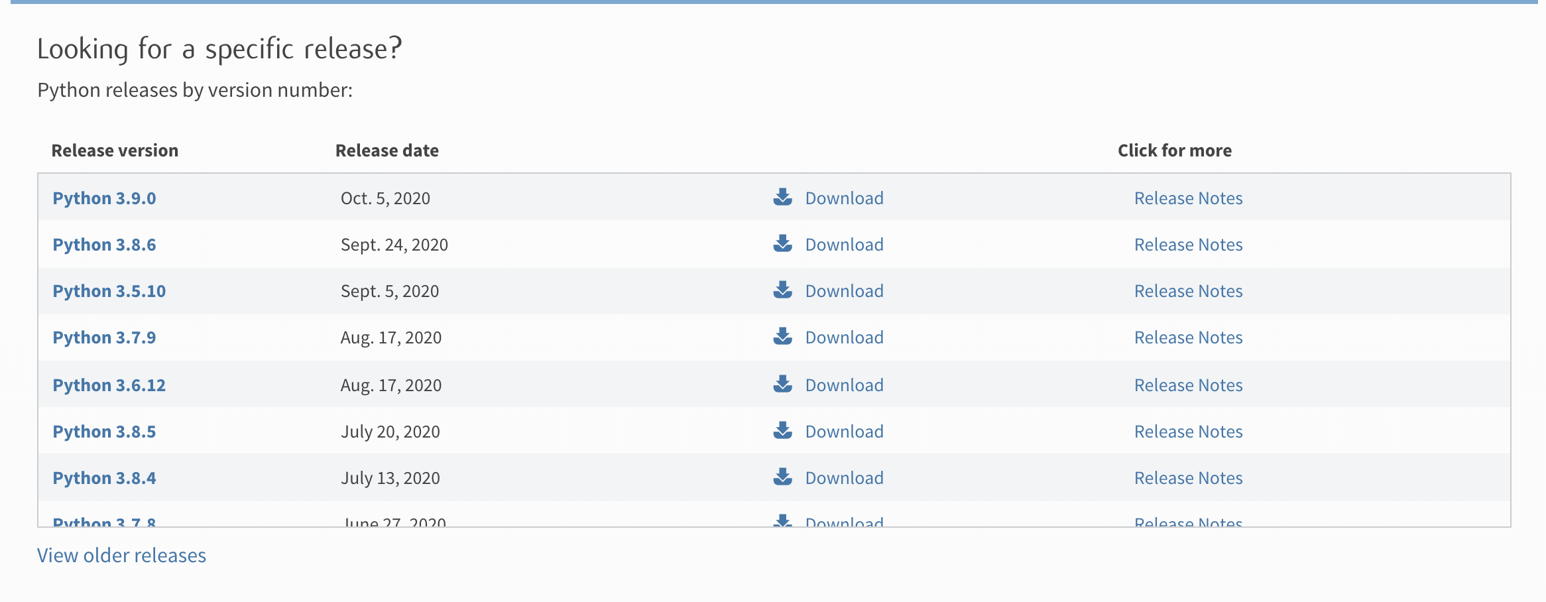This screenshot has width=1546, height=602.
Task: Click Download text link for Python 3.5.10
Action: point(844,291)
